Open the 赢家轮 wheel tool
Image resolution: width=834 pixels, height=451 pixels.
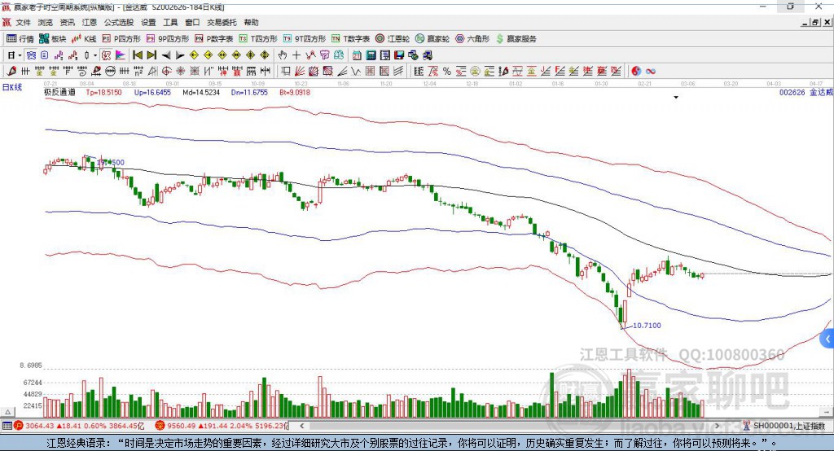click(x=432, y=39)
